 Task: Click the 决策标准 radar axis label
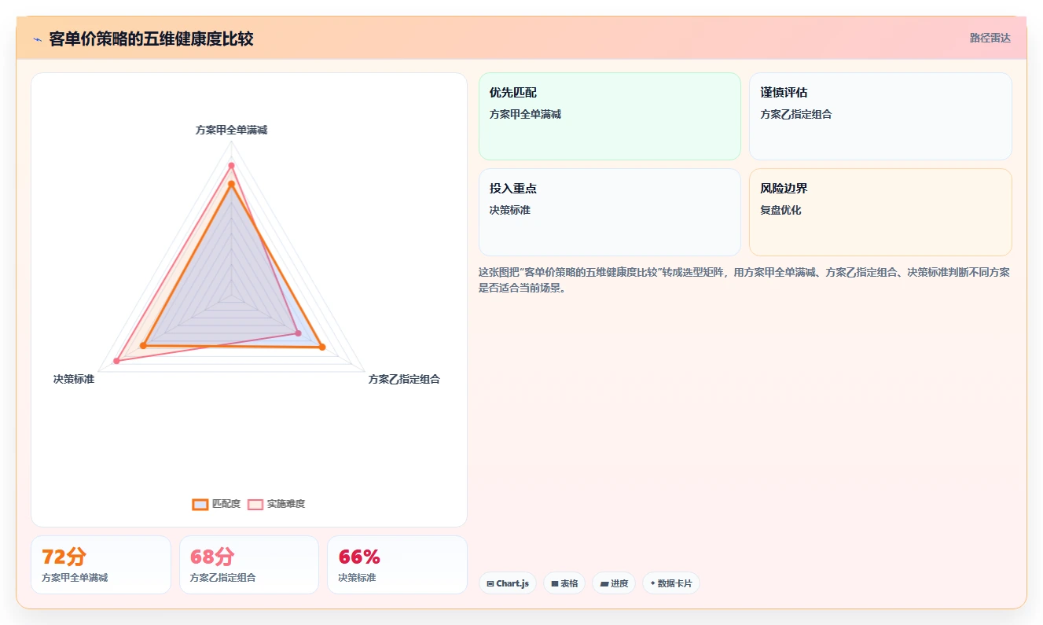(74, 379)
